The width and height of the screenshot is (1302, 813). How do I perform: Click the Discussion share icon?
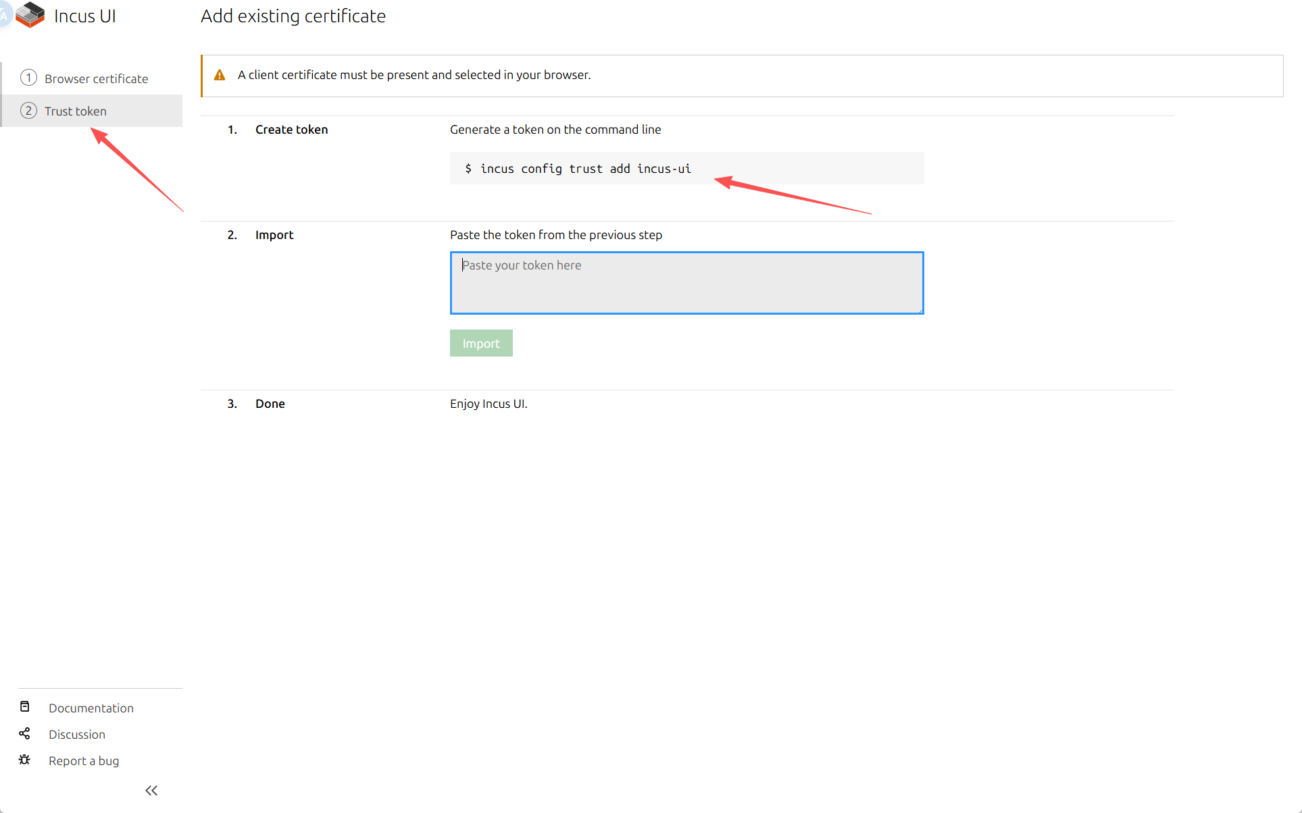pos(25,733)
